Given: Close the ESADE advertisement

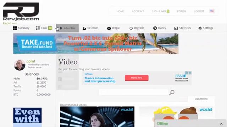Looking at the screenshot, I should (x=190, y=73).
